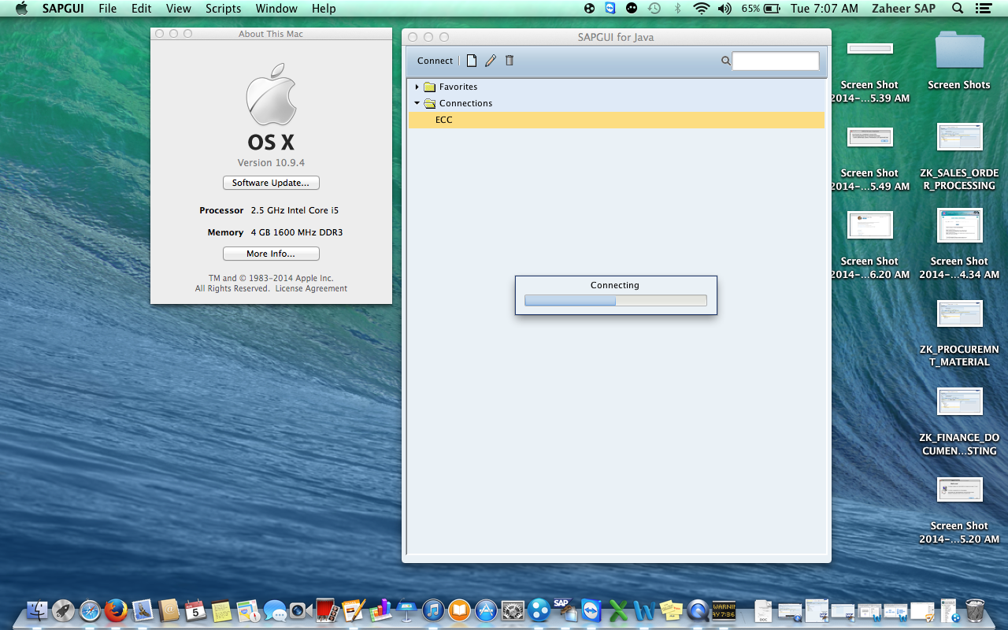This screenshot has width=1008, height=630.
Task: Open Messages from the Dock
Action: pos(275,610)
